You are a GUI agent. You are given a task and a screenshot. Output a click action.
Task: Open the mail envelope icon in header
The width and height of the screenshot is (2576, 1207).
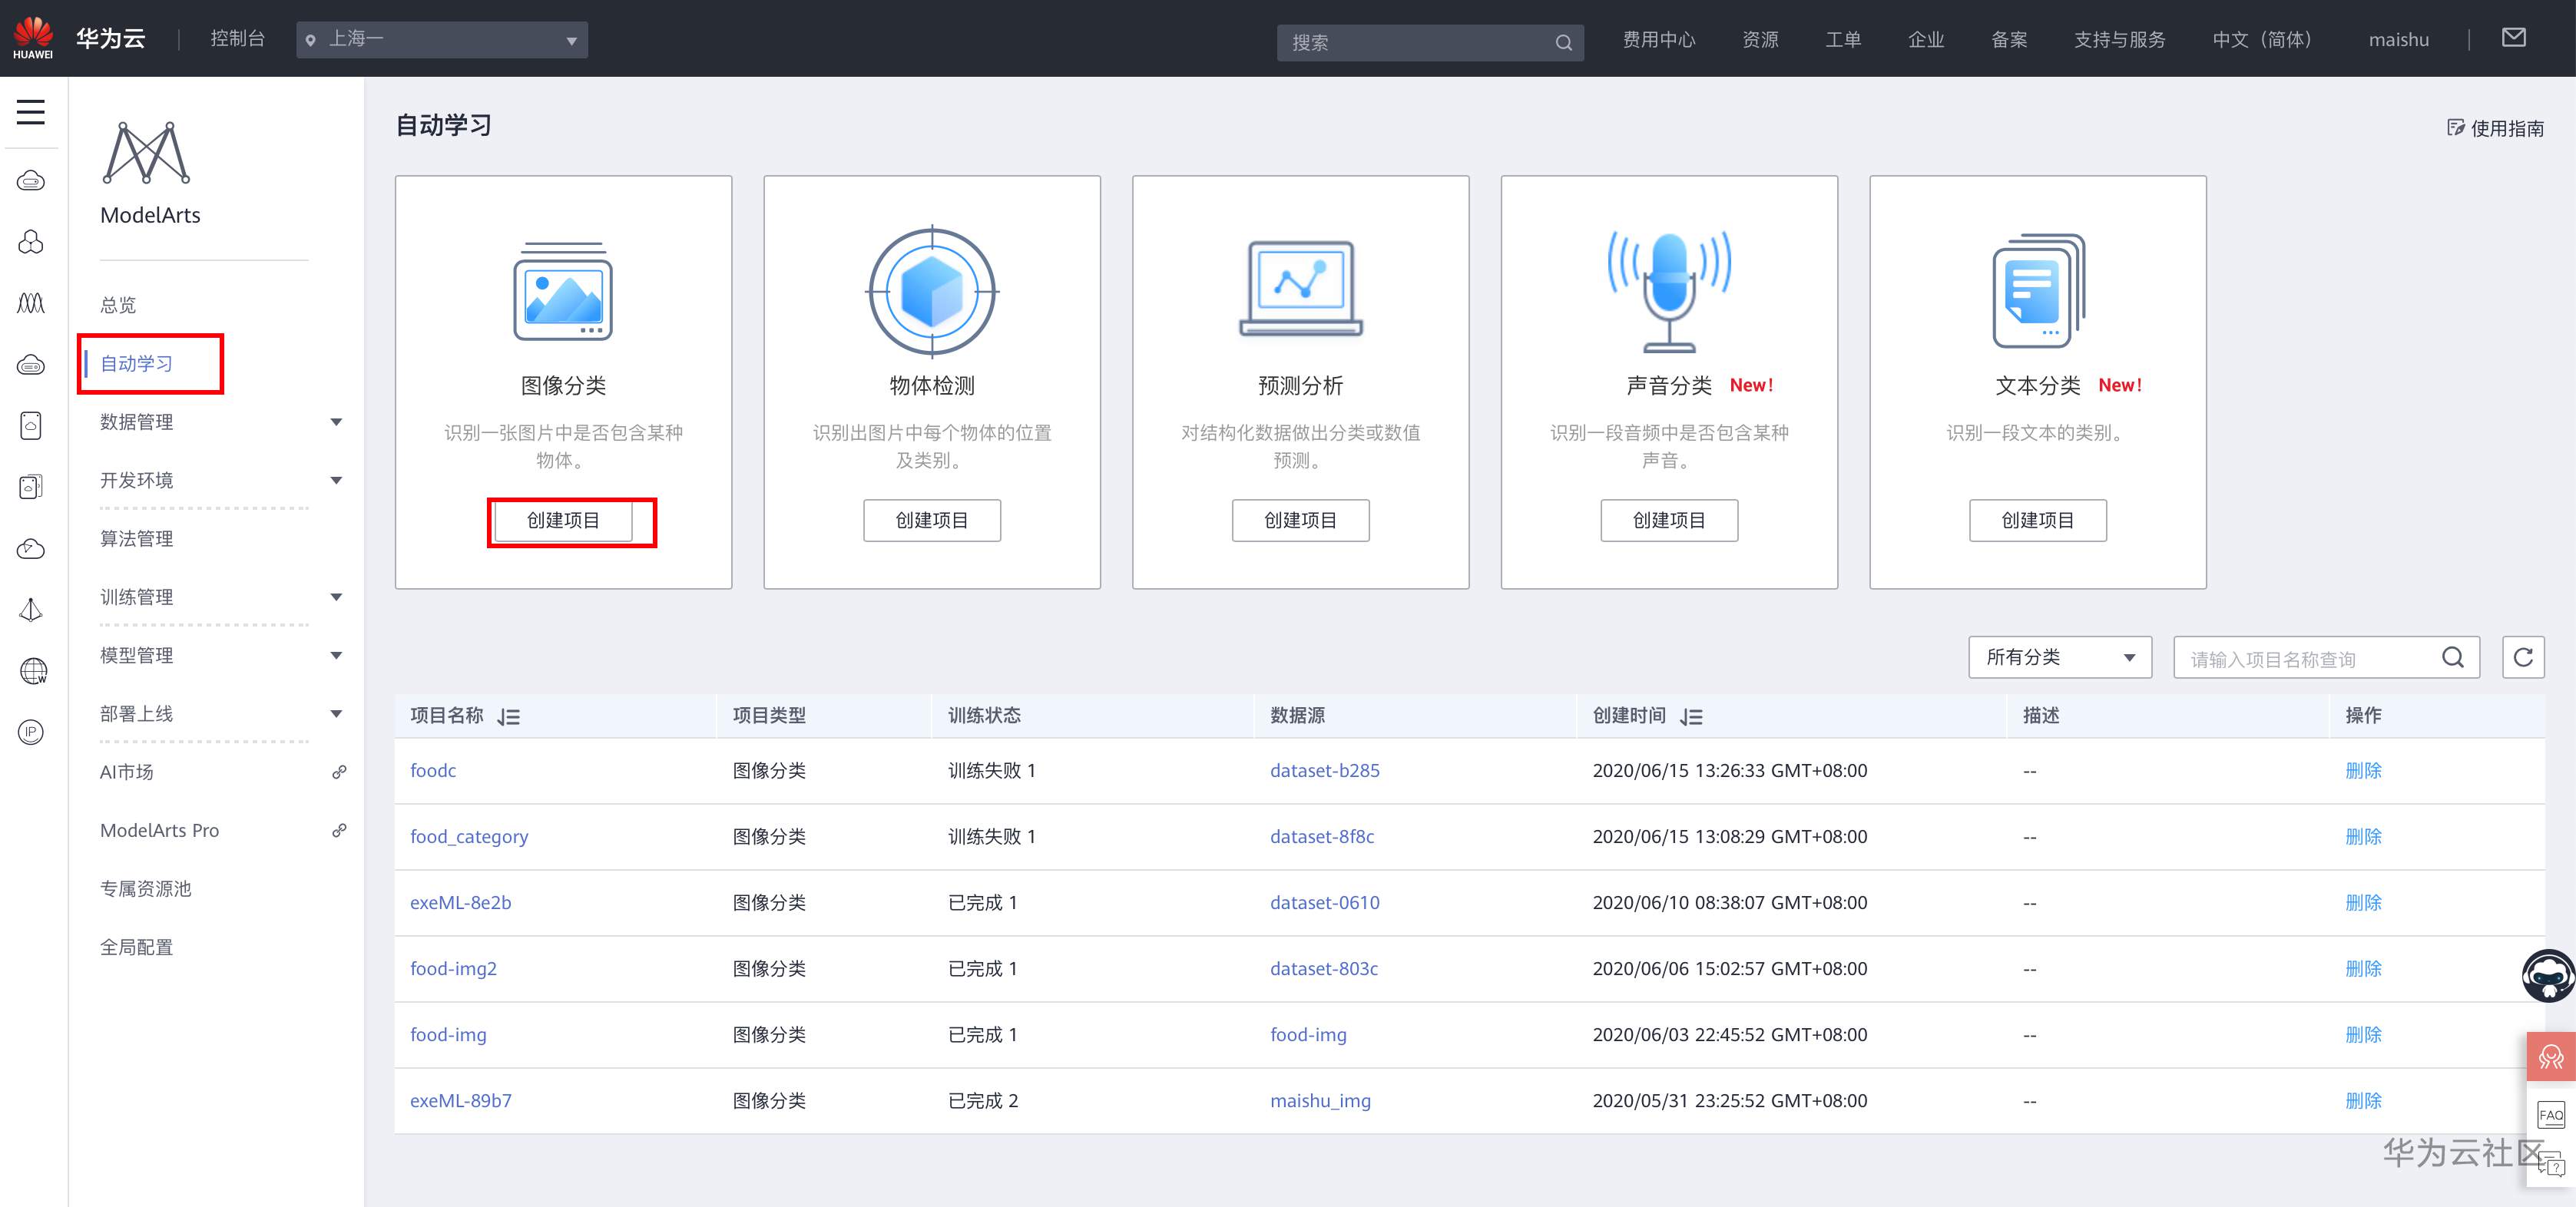[x=2513, y=38]
